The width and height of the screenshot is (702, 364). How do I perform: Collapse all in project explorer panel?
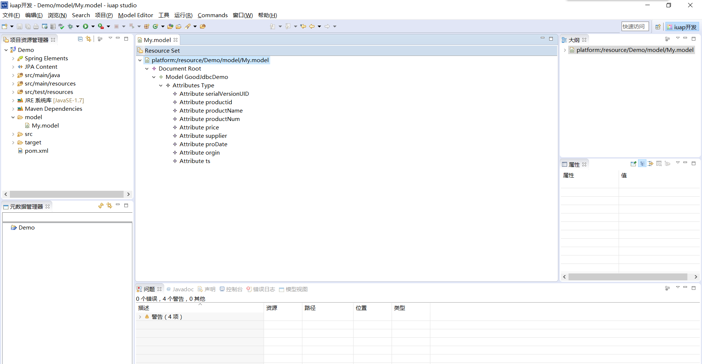(80, 39)
